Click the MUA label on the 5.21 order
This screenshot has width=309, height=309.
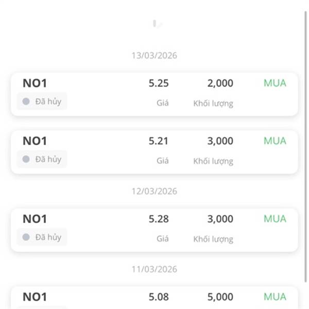275,141
